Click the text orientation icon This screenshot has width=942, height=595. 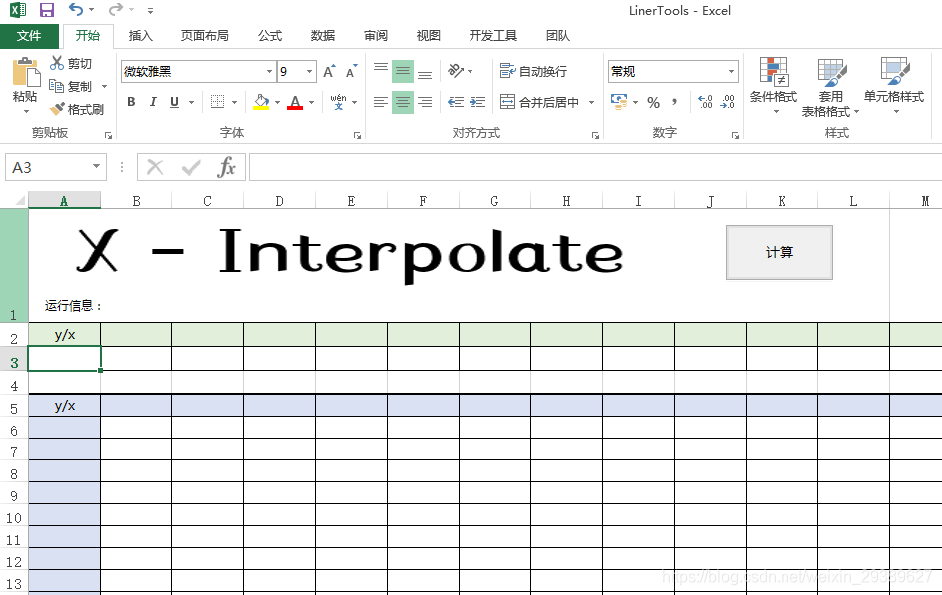(456, 71)
